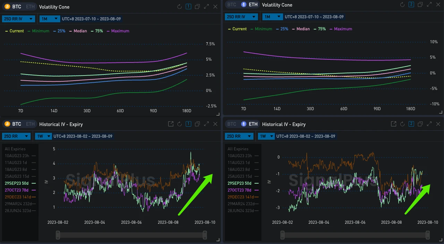The width and height of the screenshot is (444, 244).
Task: Click resize corner handle of BTC Volatility Cone
Action: click(x=218, y=114)
